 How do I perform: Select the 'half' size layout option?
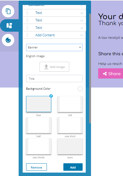pos(39,125)
